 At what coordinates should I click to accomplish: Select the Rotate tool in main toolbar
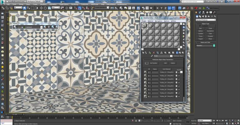45,8
